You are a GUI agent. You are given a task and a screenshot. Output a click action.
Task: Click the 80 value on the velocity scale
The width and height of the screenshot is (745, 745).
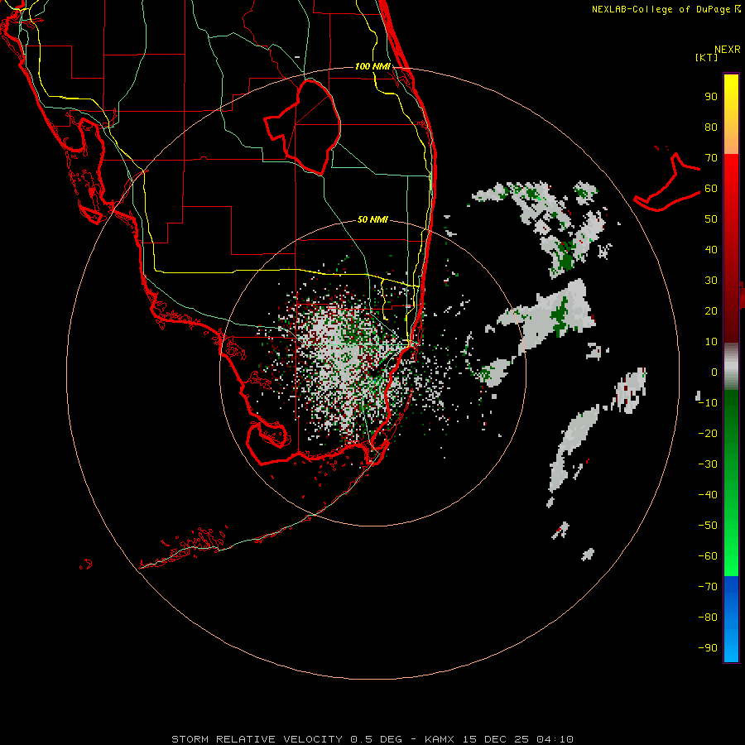pyautogui.click(x=711, y=127)
